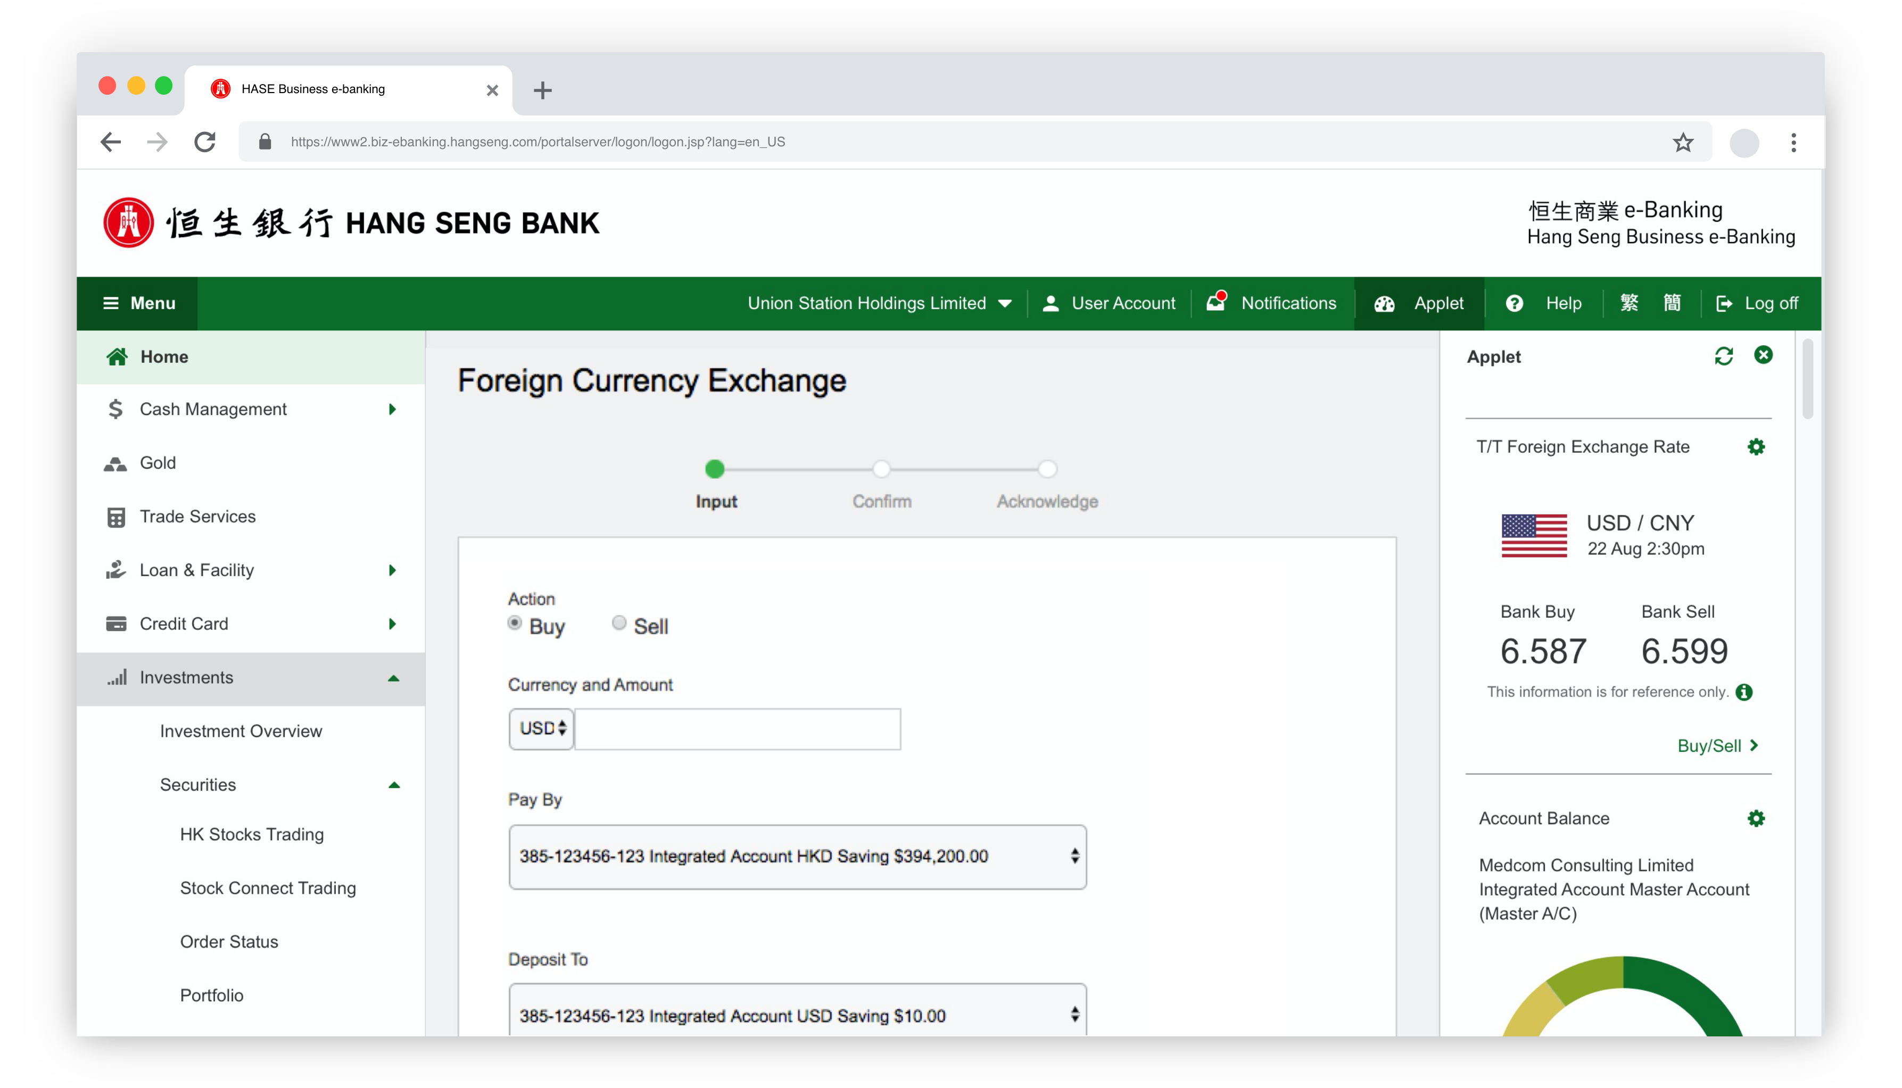Open a new browser tab

[x=543, y=90]
